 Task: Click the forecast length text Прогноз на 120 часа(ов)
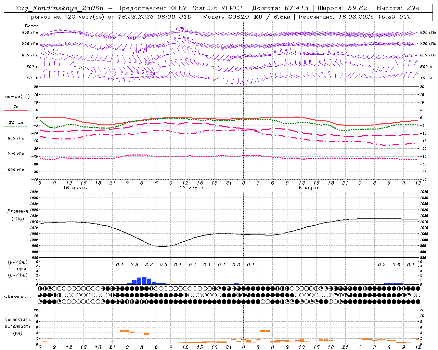(66, 17)
